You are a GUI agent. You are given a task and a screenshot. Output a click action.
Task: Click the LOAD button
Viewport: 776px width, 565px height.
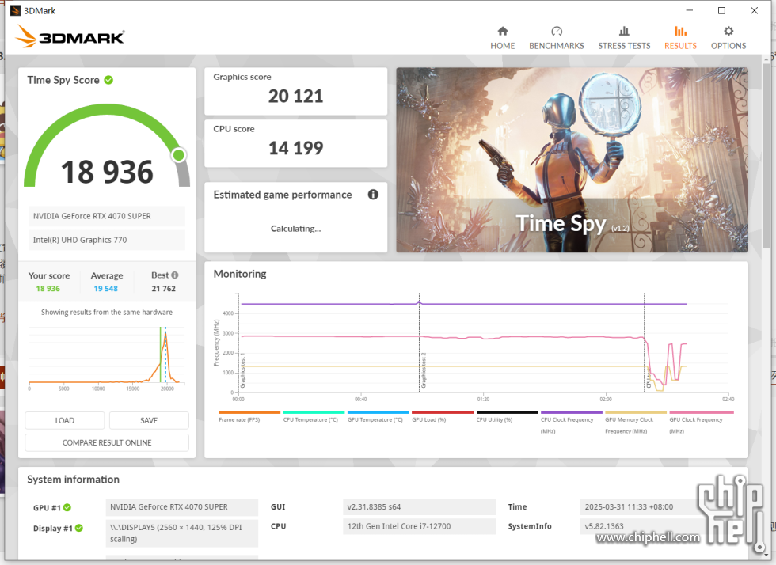65,420
